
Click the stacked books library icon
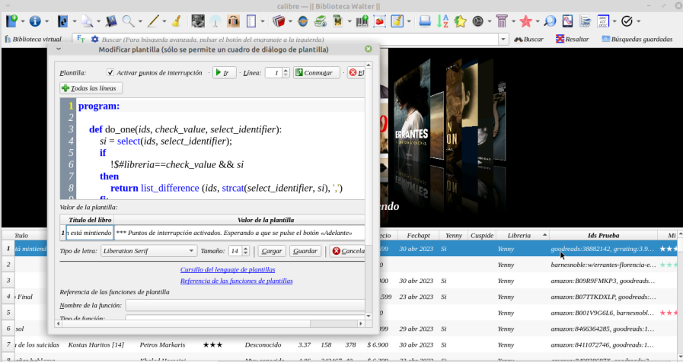[279, 21]
